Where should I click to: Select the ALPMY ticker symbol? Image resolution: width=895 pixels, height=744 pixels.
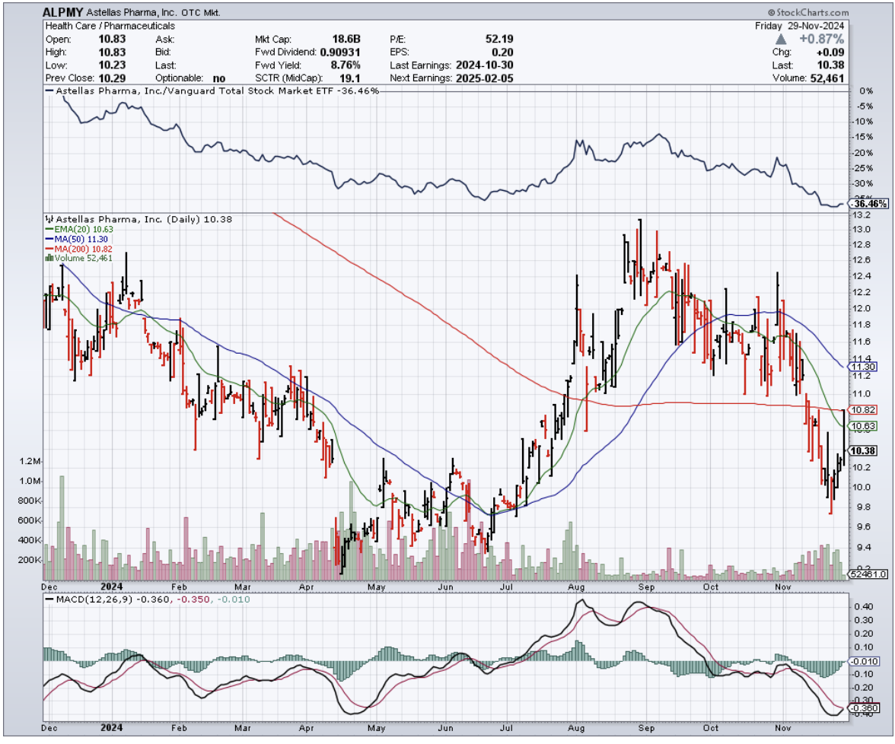63,12
